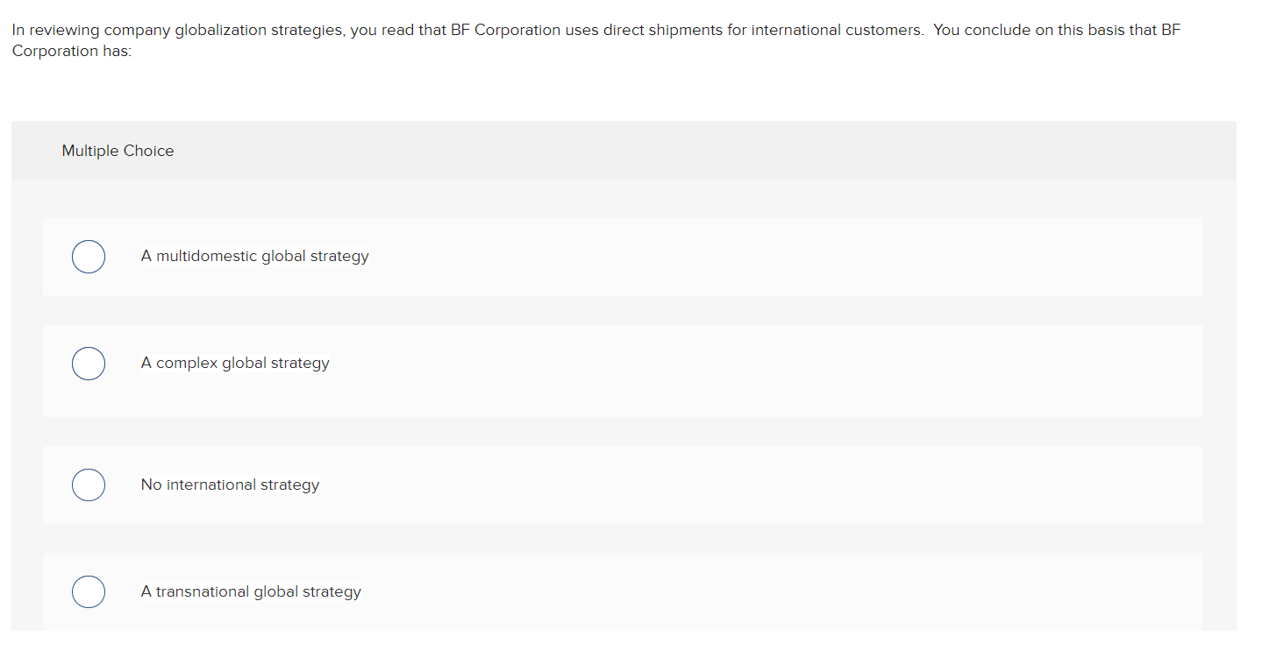Screen dimensions: 1284x651
Task: Select the radio button for complex global strategy
Action: click(x=88, y=363)
